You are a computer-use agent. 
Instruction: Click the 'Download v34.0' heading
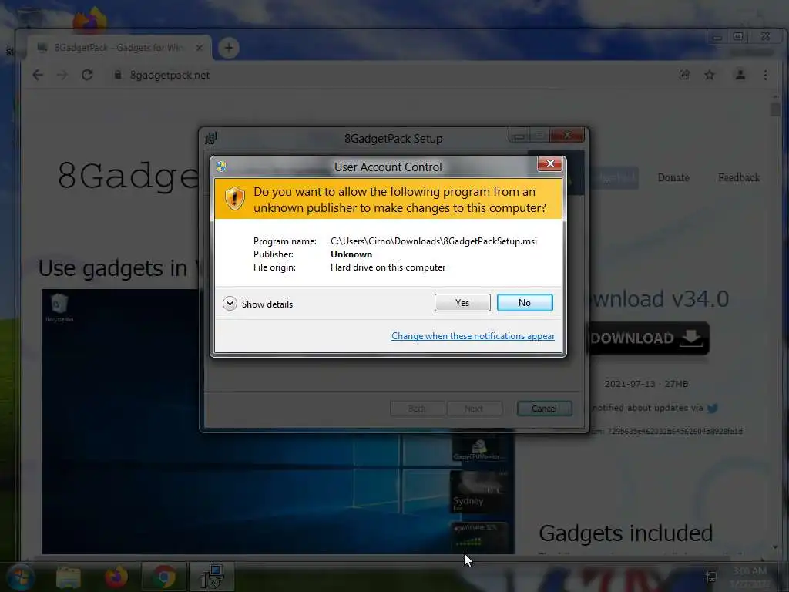point(658,299)
